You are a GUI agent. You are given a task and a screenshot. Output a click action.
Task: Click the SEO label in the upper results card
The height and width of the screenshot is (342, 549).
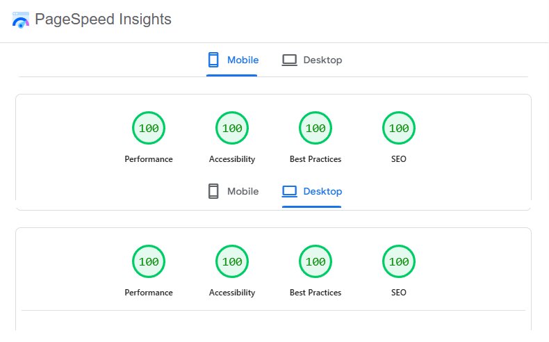pos(399,159)
